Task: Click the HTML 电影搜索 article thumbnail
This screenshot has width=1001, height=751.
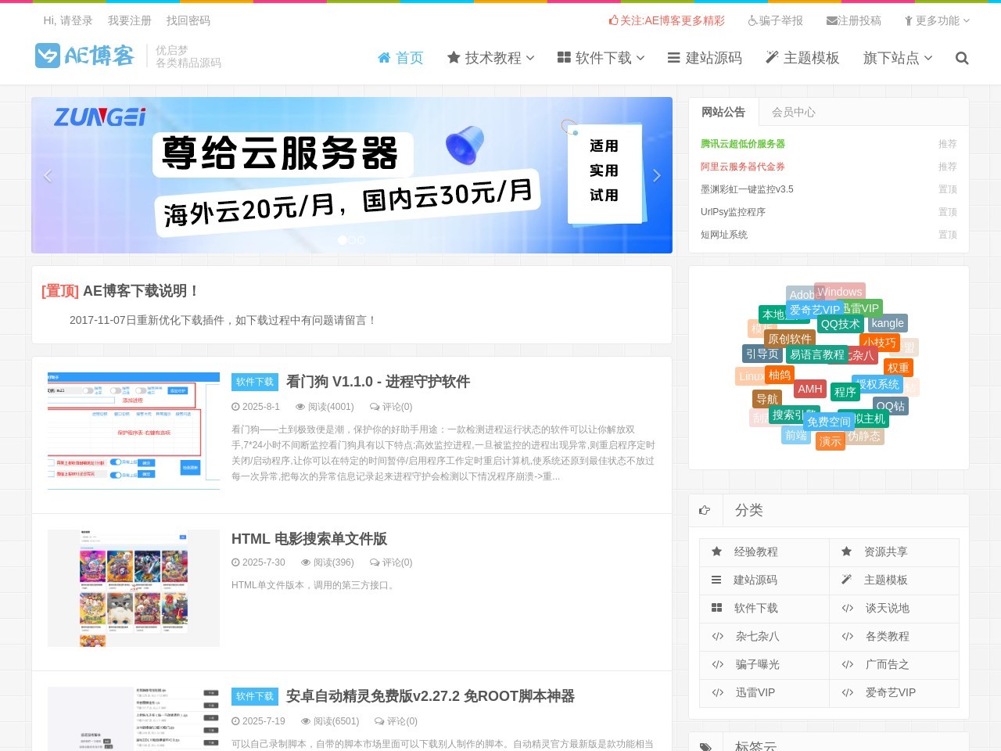Action: pyautogui.click(x=134, y=588)
